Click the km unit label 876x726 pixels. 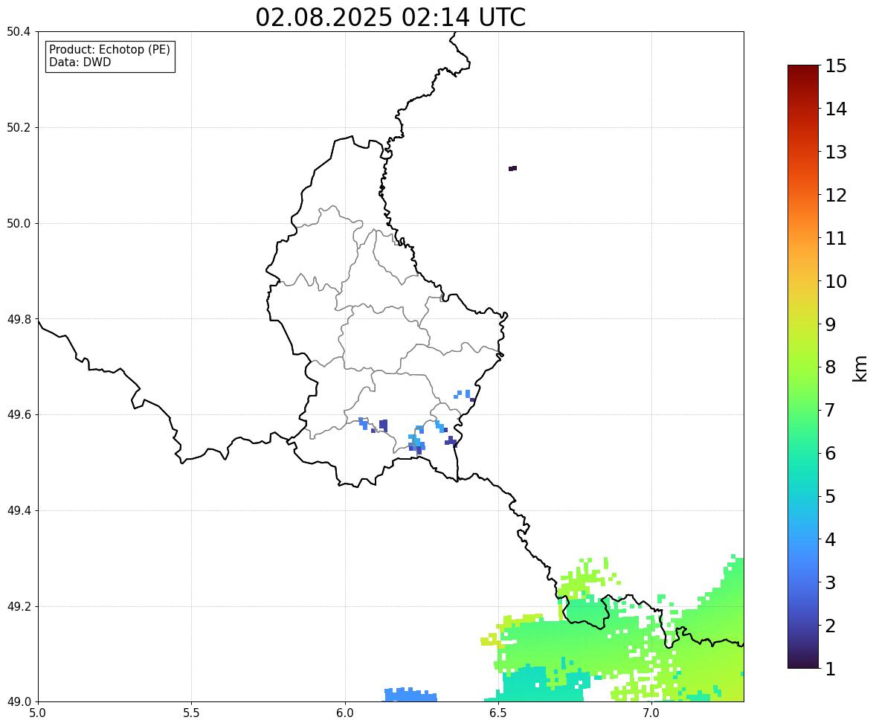[x=860, y=369]
